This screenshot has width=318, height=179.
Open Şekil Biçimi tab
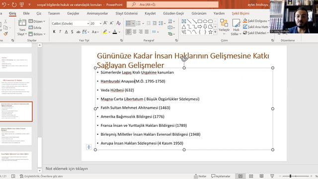click(x=240, y=13)
